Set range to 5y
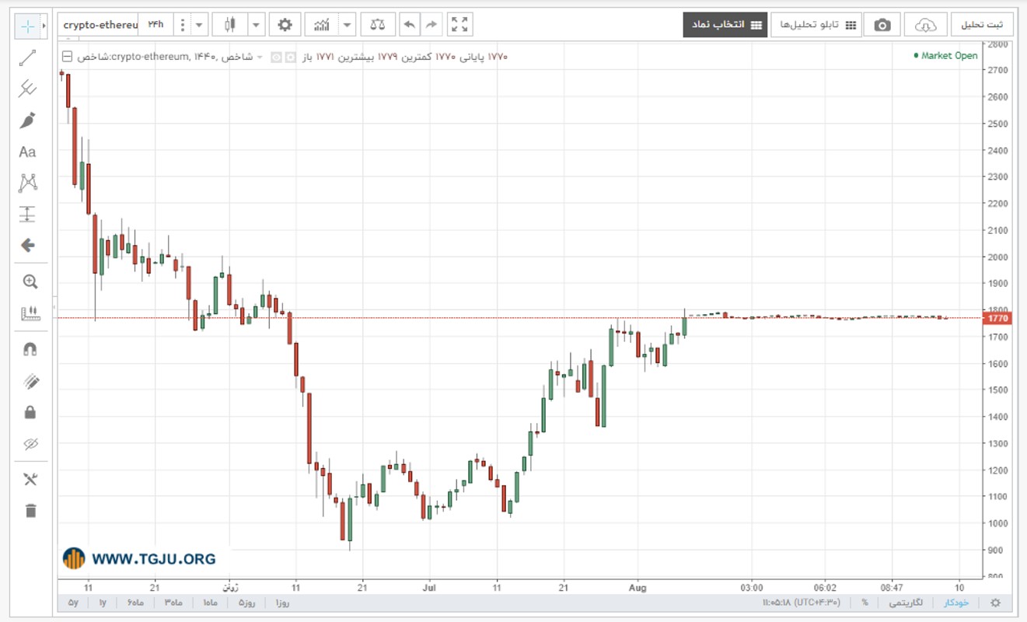 click(x=73, y=603)
